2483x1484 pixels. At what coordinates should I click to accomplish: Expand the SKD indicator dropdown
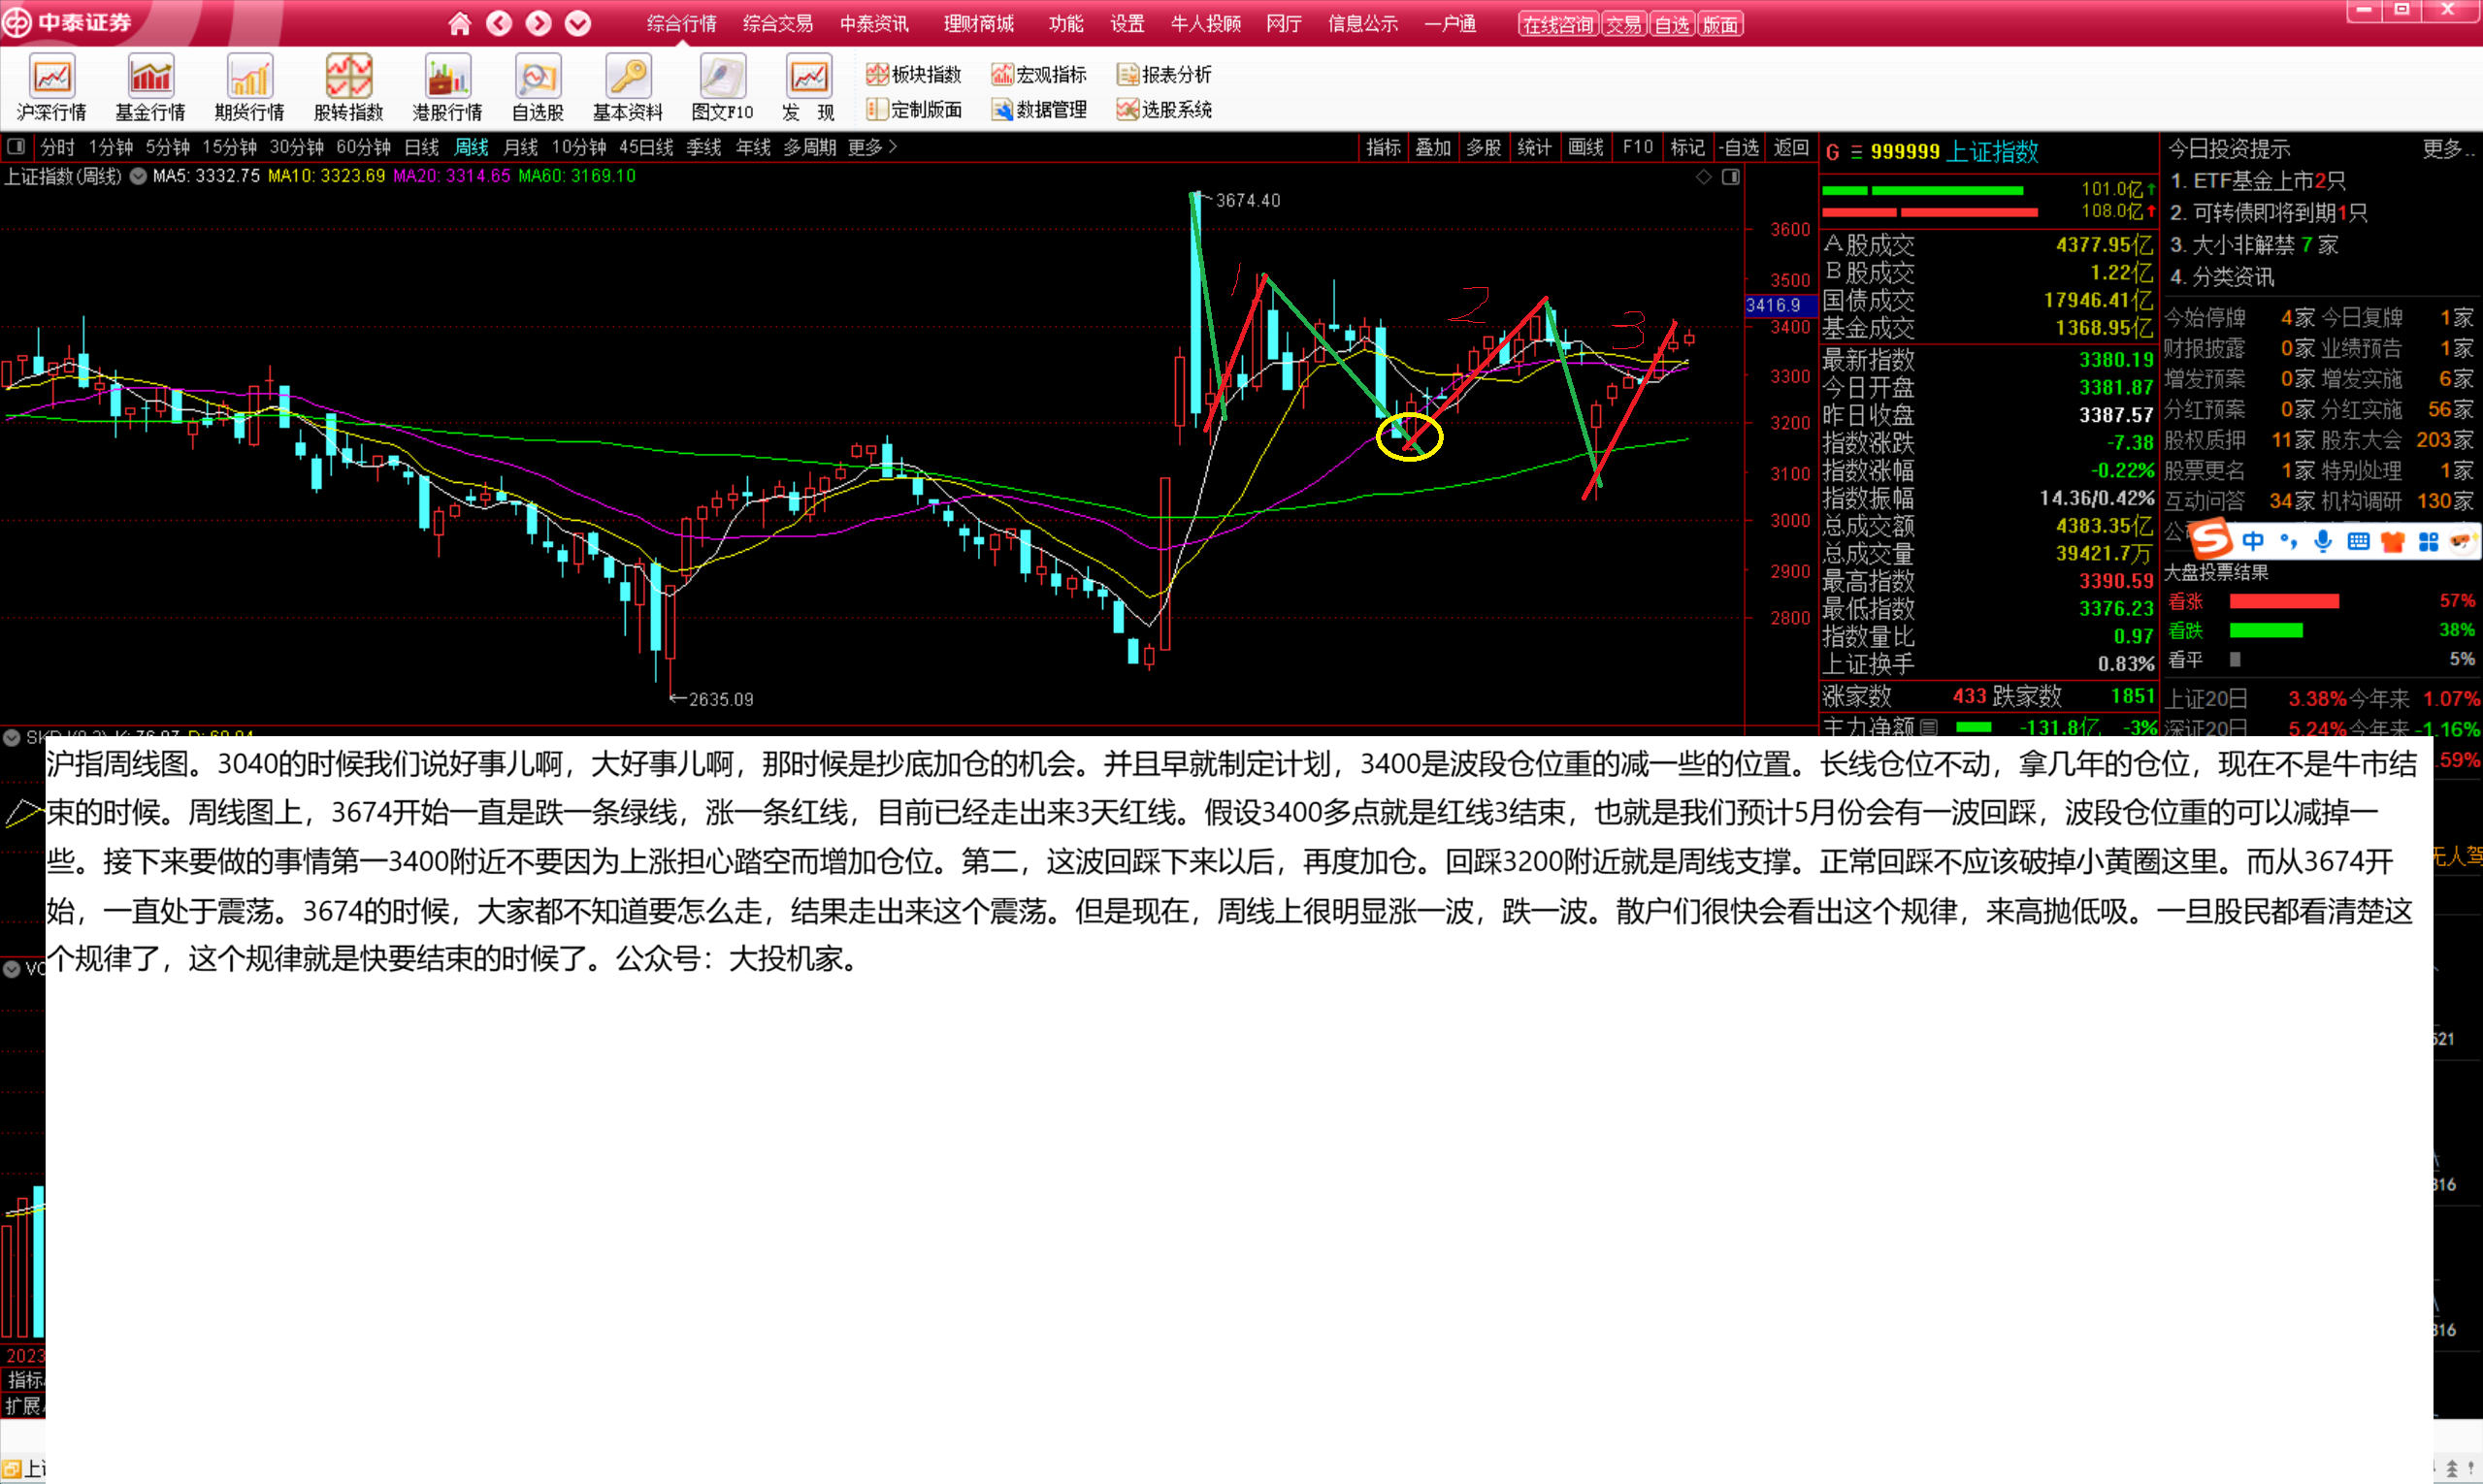12,738
